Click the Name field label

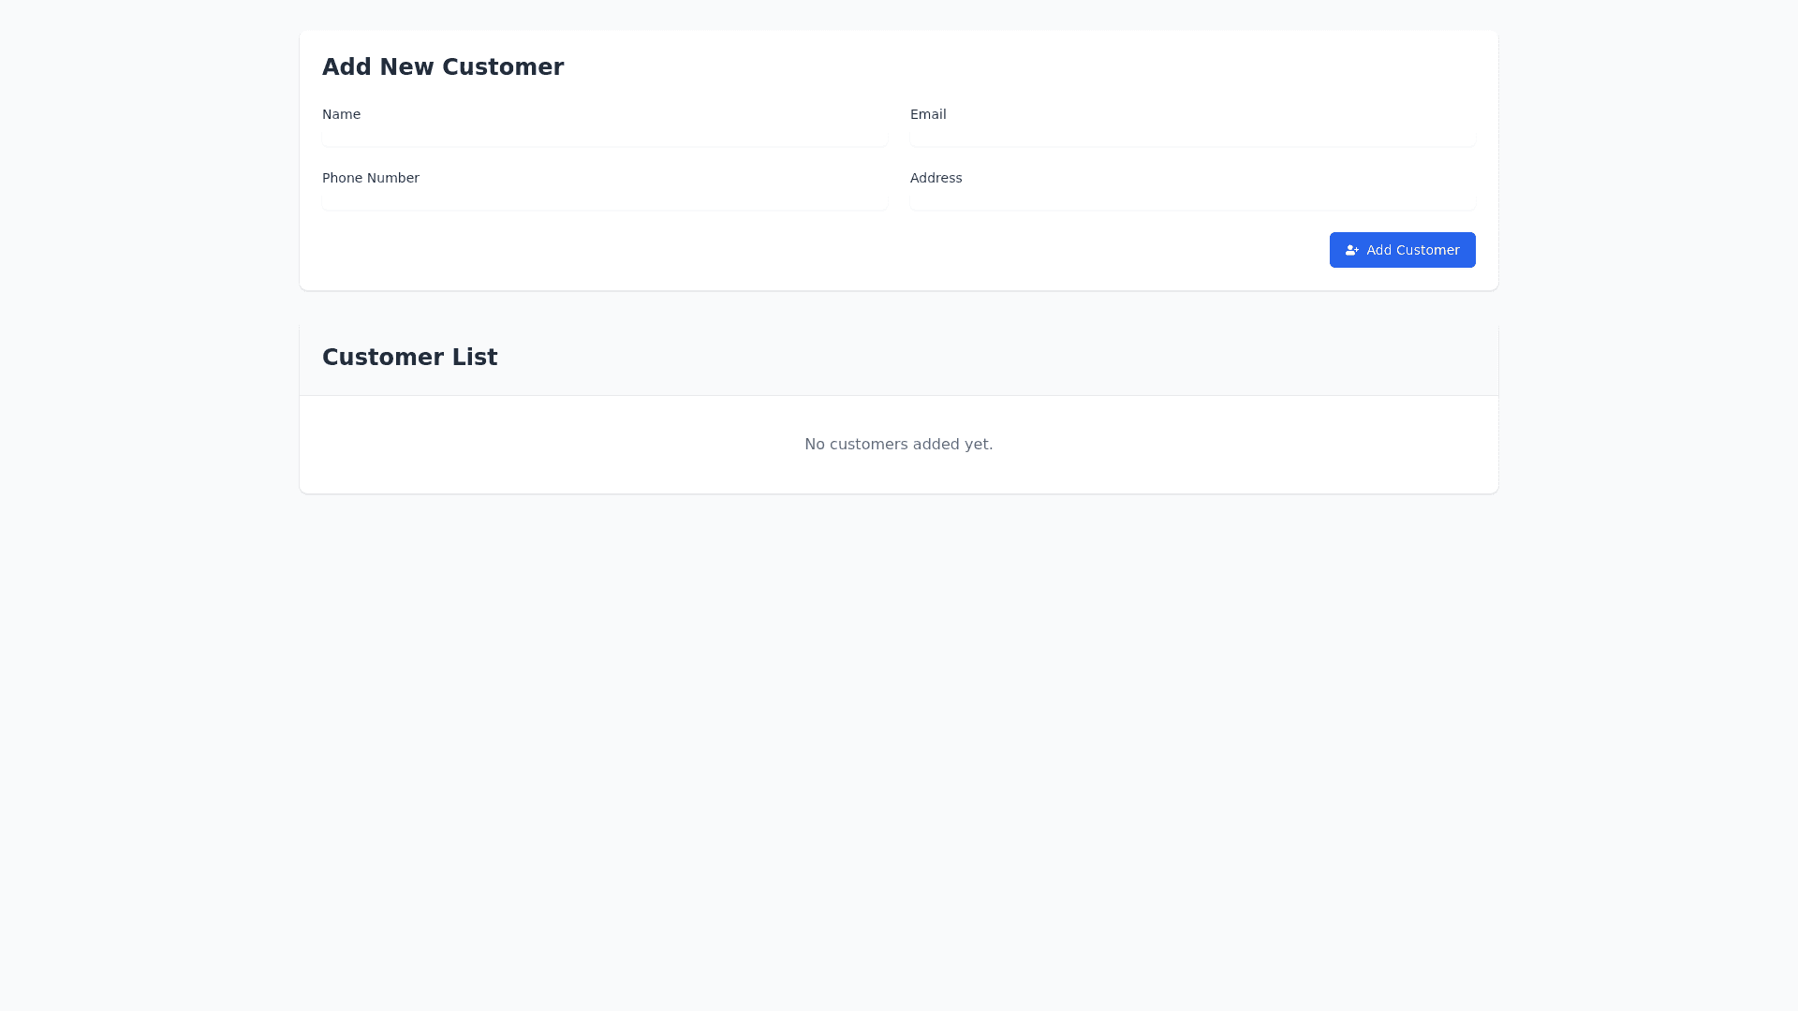341,114
